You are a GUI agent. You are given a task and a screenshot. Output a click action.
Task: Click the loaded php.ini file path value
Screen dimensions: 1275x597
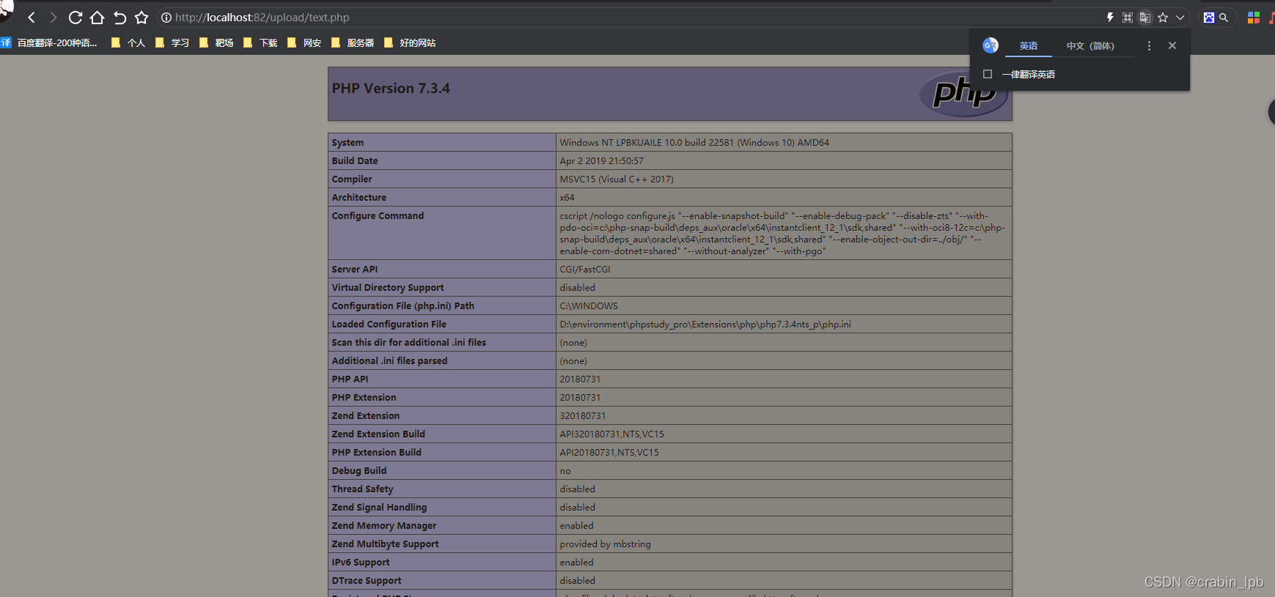coord(705,324)
